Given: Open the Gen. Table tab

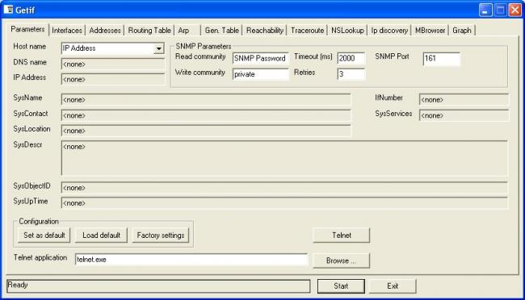Looking at the screenshot, I should (x=221, y=31).
